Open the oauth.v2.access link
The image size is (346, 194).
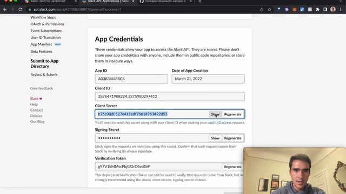(x=219, y=122)
